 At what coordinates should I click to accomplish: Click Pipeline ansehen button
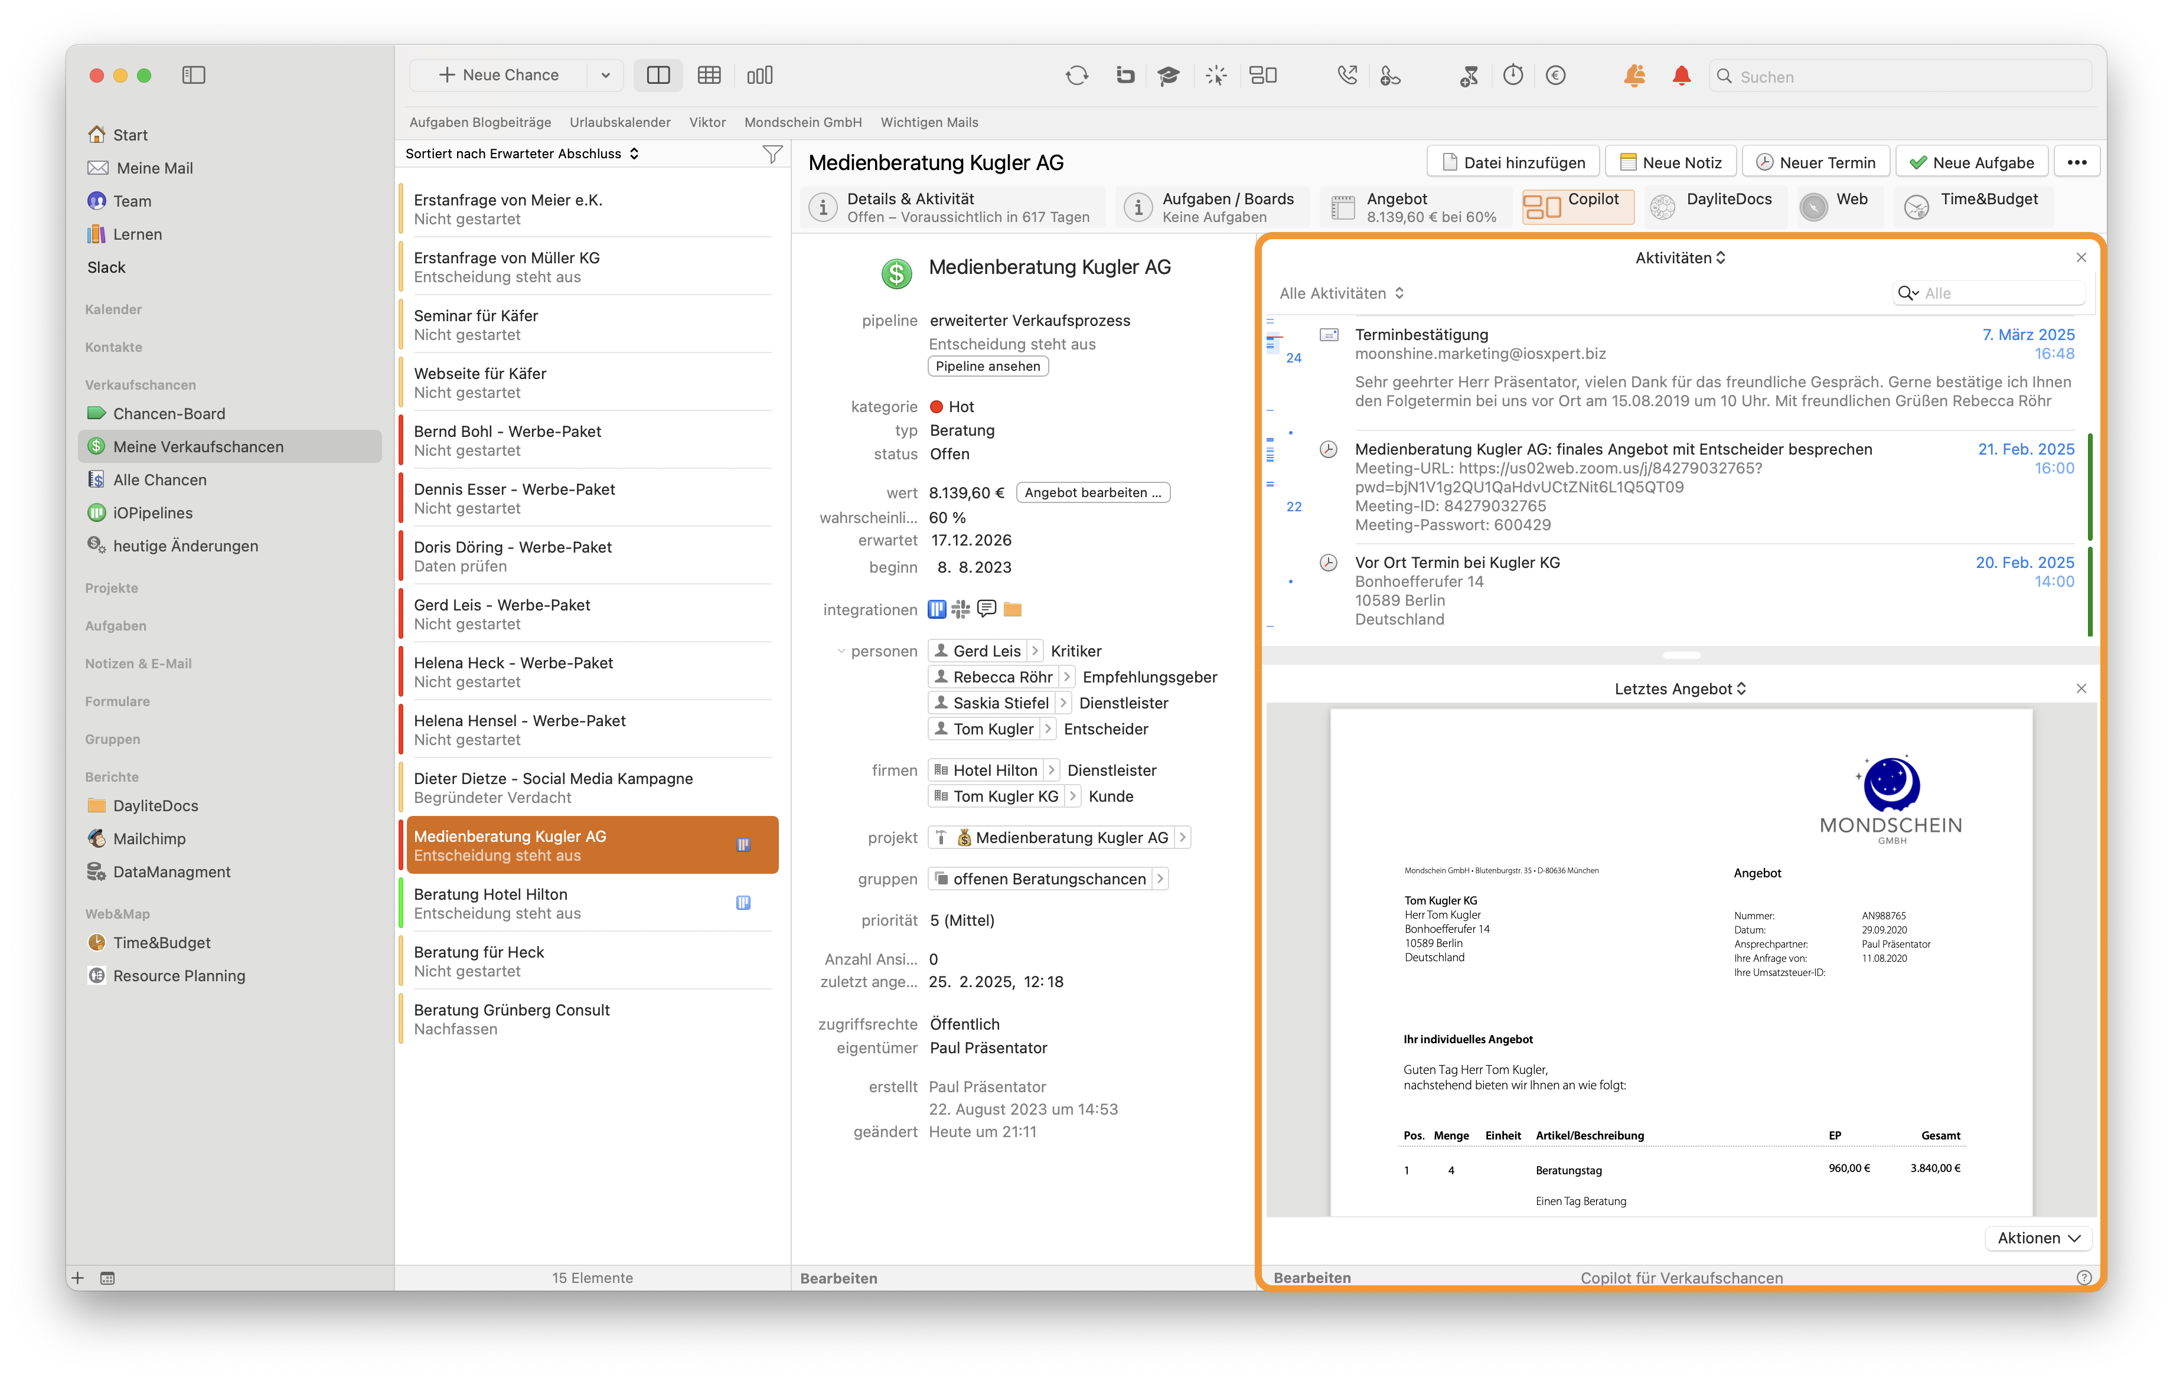point(987,367)
